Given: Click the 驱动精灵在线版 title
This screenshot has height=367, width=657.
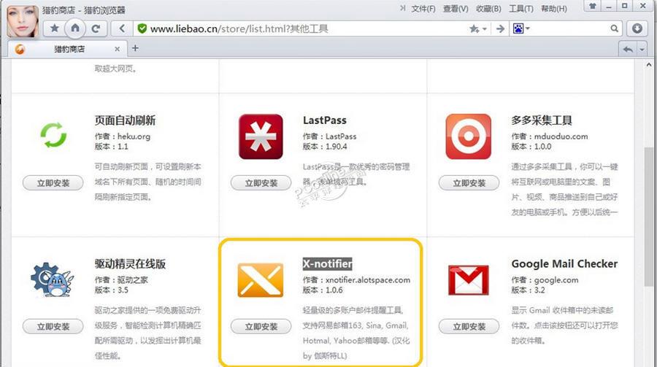Looking at the screenshot, I should point(131,264).
